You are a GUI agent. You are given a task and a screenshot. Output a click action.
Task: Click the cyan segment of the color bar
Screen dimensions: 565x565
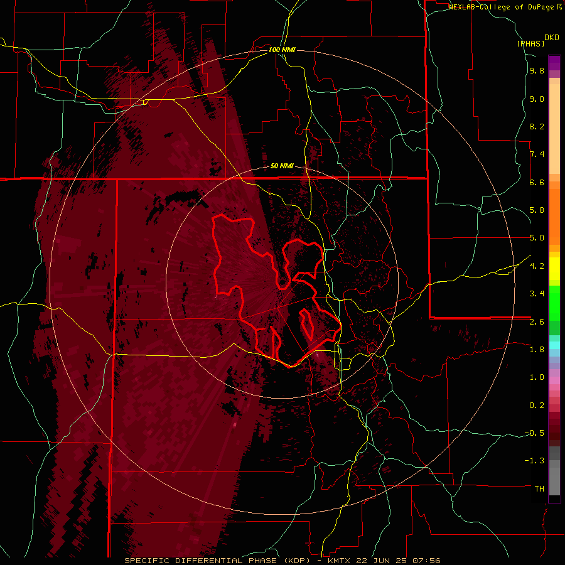coord(554,345)
